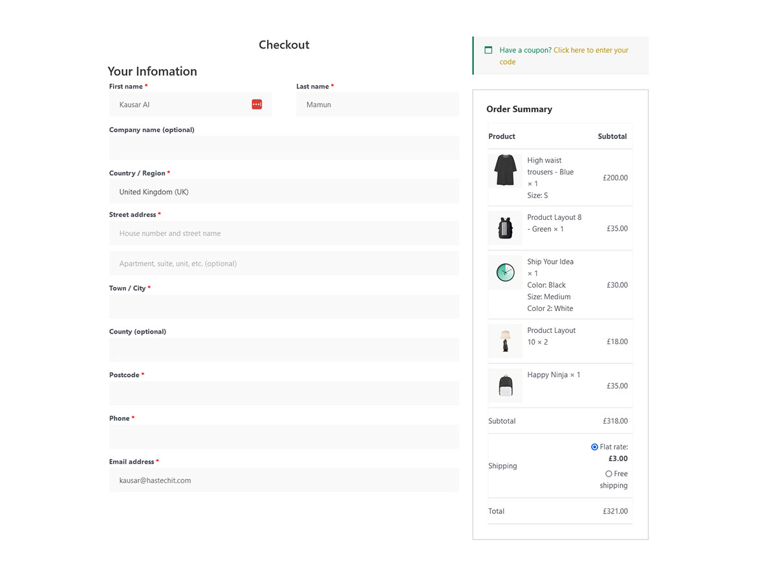The height and width of the screenshot is (580, 776).
Task: Open the Product Layout 8 backpack thumbnail
Action: (505, 228)
